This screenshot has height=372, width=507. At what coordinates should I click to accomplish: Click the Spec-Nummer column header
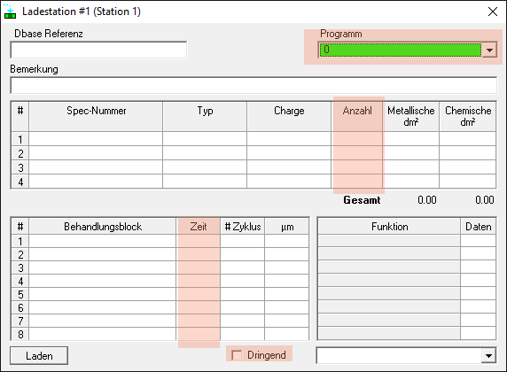(x=96, y=116)
